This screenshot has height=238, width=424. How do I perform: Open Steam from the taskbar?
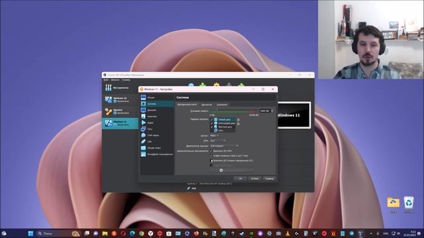point(242,233)
